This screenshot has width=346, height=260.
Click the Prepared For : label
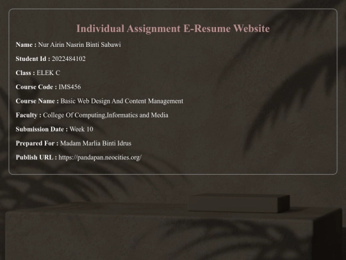coord(37,143)
